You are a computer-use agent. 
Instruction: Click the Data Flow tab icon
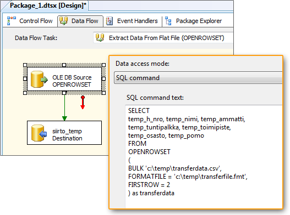(63, 21)
